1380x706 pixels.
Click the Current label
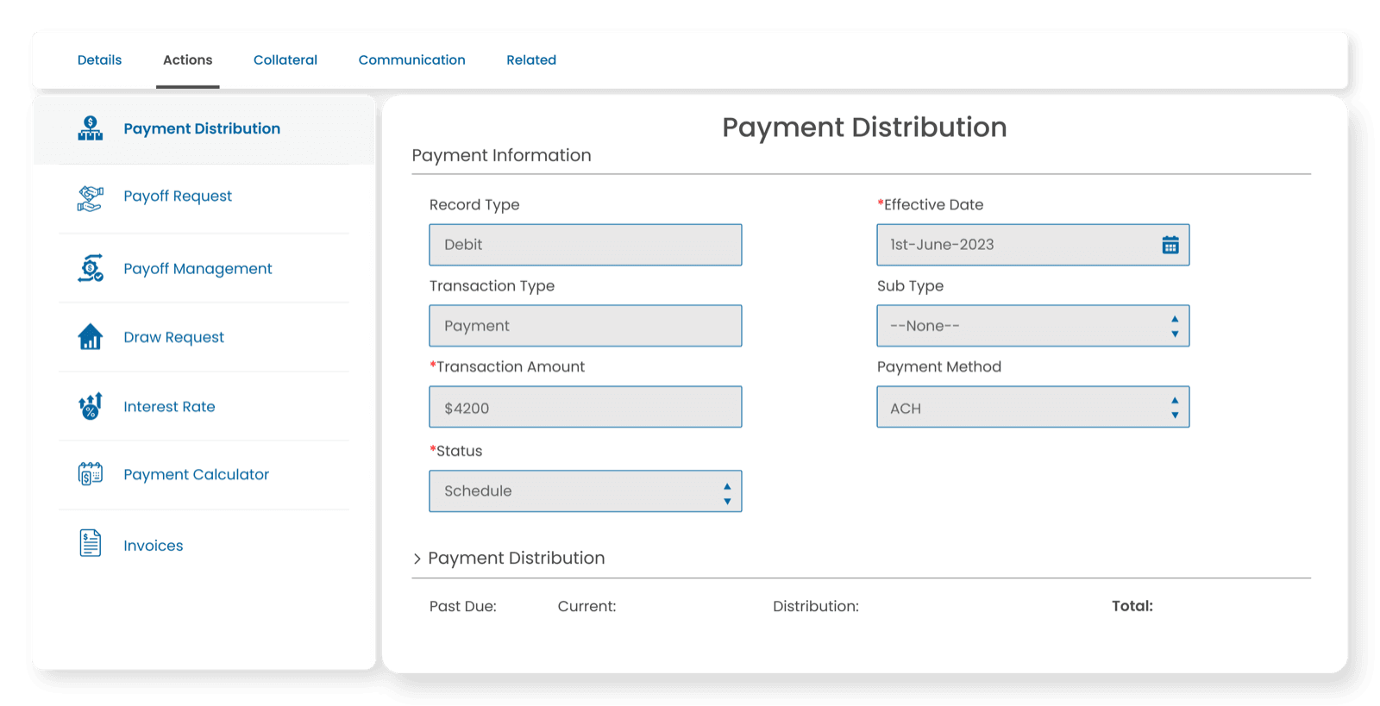click(586, 606)
